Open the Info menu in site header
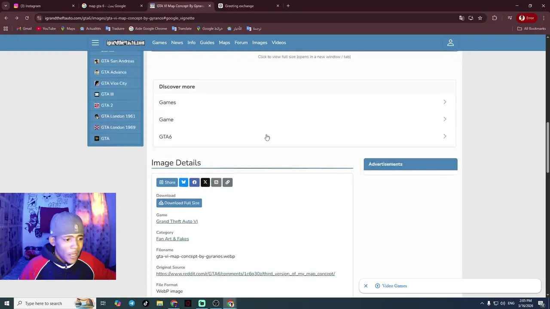 coord(191,42)
